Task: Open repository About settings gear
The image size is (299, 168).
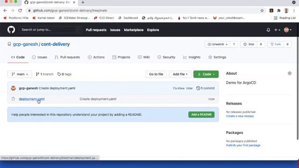Action: (290, 73)
